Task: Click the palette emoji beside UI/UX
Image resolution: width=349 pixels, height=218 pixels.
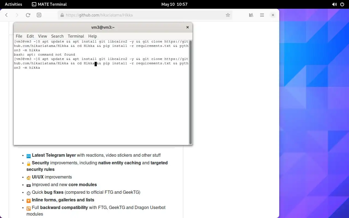Action: 29,178
